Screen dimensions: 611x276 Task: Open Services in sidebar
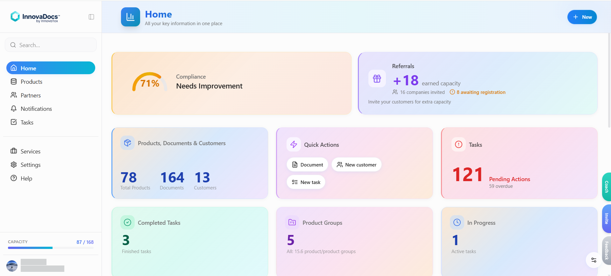point(51,151)
